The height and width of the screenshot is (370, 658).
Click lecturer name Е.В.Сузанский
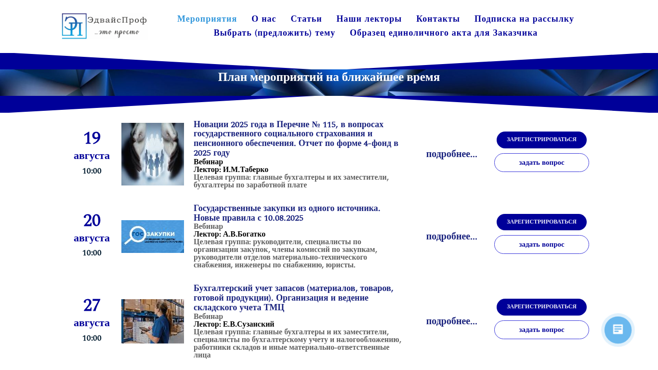click(x=249, y=324)
